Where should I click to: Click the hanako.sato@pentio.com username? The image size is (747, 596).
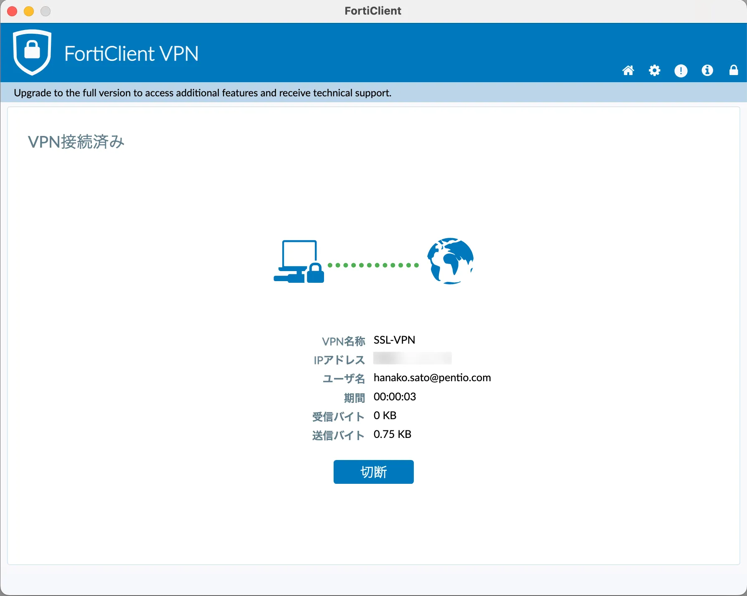point(432,377)
